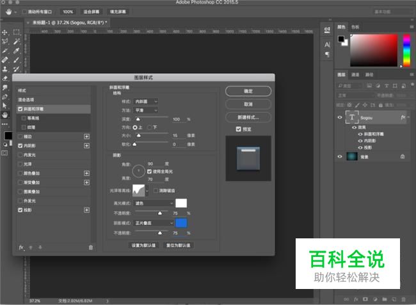
Task: Switch to the 路径 Paths tab
Action: coord(369,75)
